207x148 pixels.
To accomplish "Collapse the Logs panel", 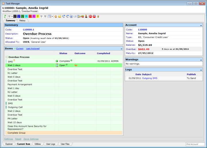I will [201, 70].
